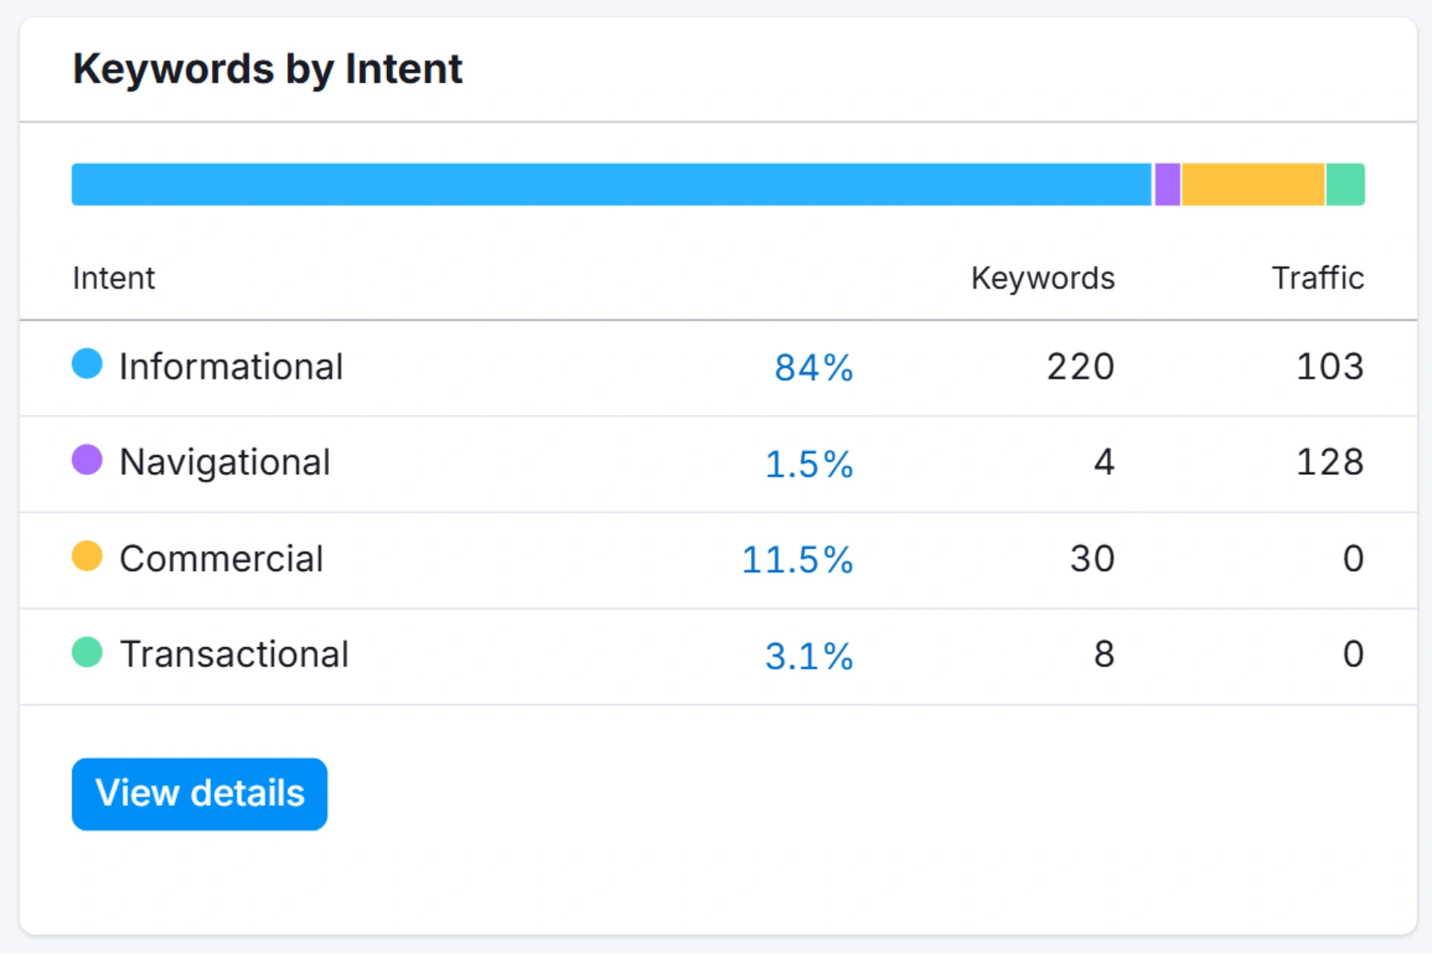
Task: Select the green Transactional bar segment
Action: click(1345, 184)
